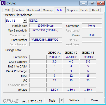Screen dimensions: 106x105
Task: Click the Close button at bottom
Action: point(94,100)
